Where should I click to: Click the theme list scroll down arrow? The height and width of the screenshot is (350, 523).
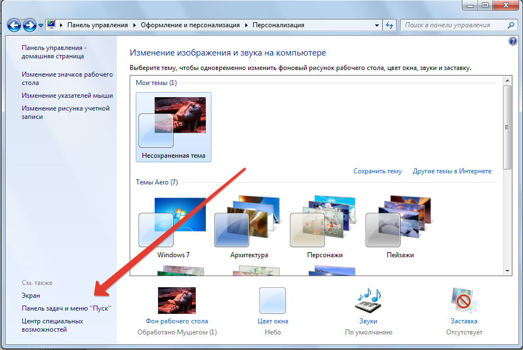(507, 271)
